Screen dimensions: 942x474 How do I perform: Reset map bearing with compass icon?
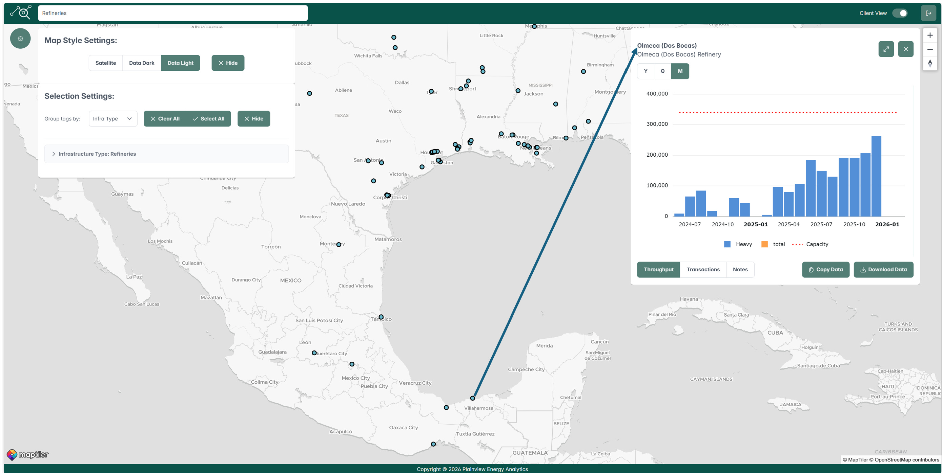(929, 64)
